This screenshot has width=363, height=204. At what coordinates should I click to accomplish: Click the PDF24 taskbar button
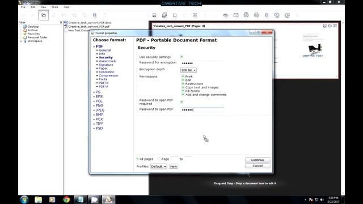coord(108,199)
